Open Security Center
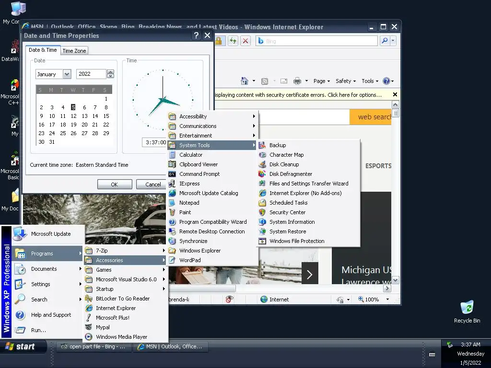The image size is (491, 368). point(308,212)
